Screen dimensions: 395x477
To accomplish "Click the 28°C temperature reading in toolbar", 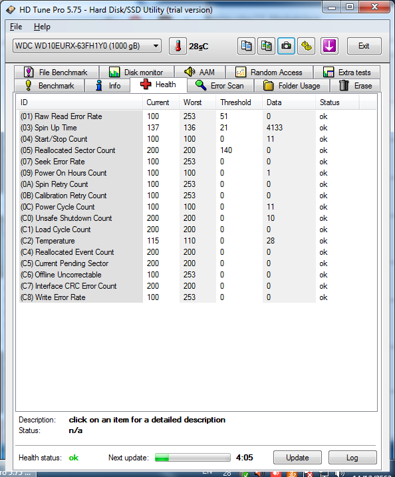I will pos(199,47).
